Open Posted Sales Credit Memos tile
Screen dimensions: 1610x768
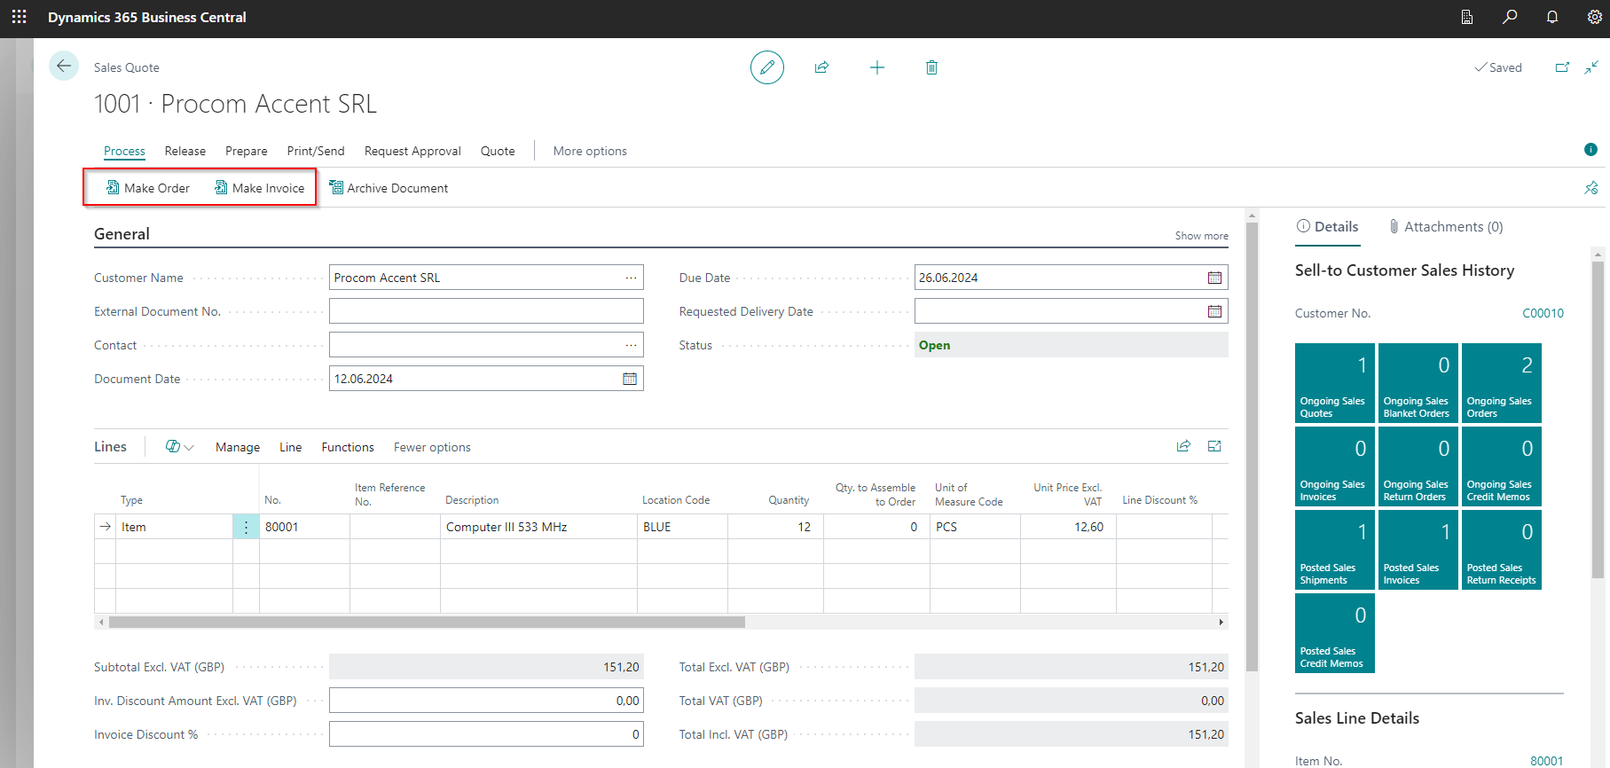click(1334, 632)
